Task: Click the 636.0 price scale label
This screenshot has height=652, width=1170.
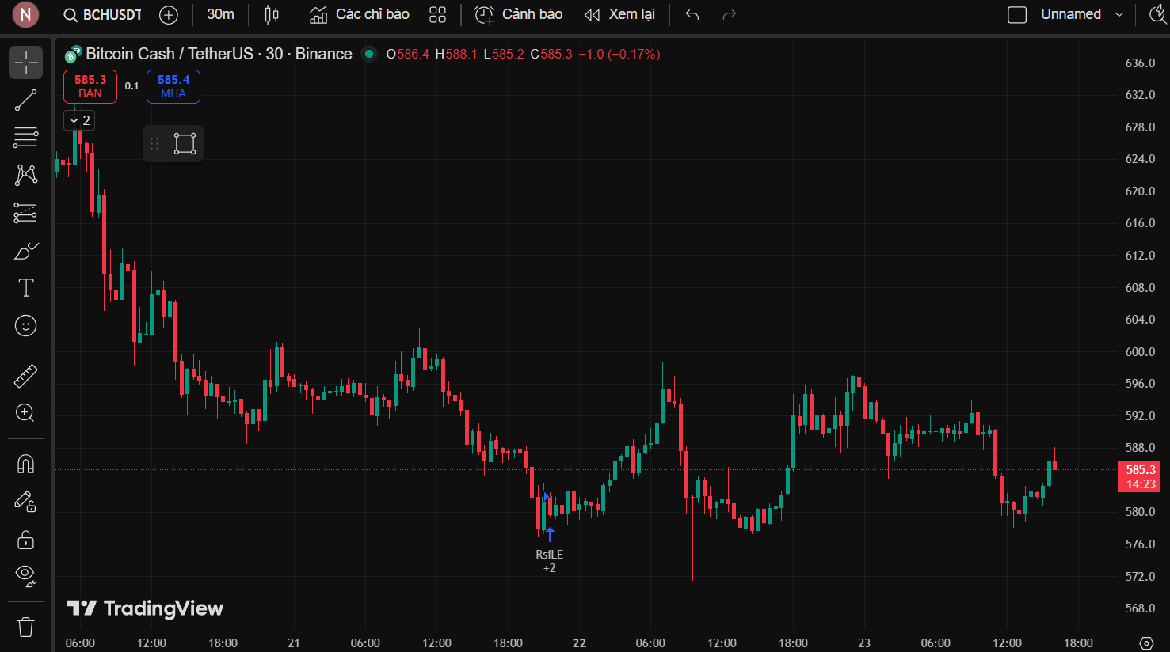Action: pos(1140,63)
